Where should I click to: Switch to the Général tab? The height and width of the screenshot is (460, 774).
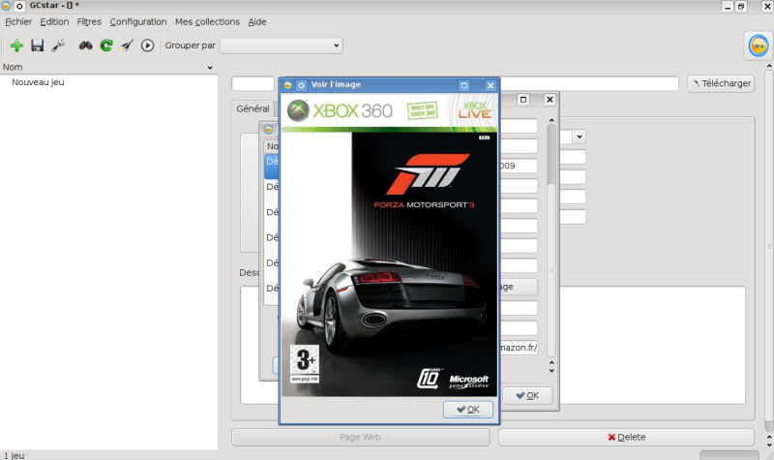[253, 108]
